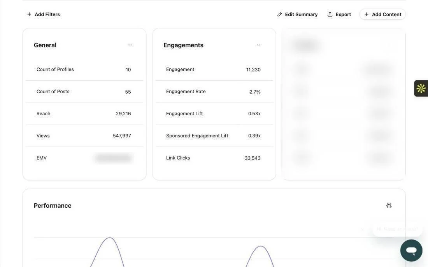
Task: Open the Performance chart settings sliders icon
Action: tap(389, 206)
